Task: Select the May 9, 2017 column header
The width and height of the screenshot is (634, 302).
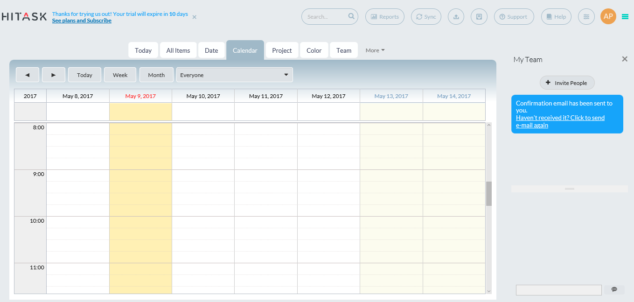Action: [x=140, y=96]
